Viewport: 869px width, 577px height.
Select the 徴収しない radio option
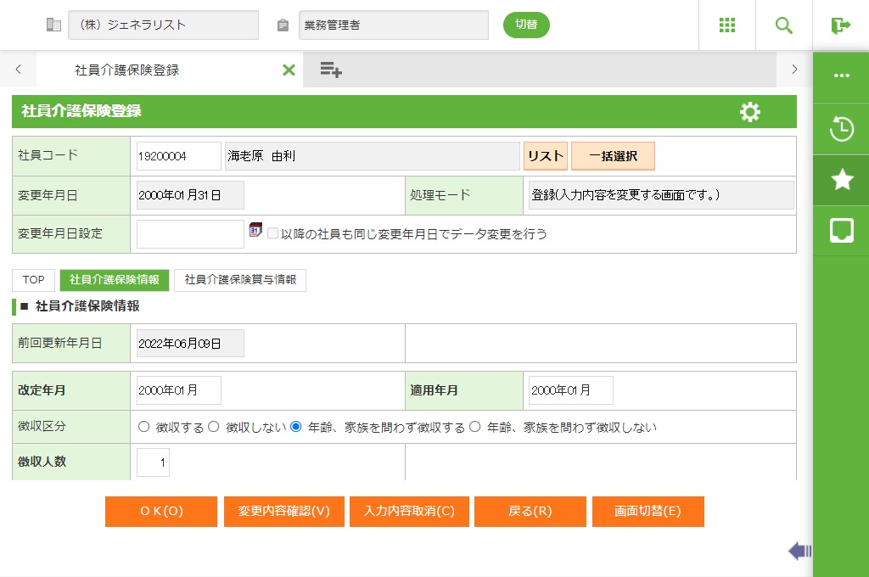pyautogui.click(x=214, y=427)
